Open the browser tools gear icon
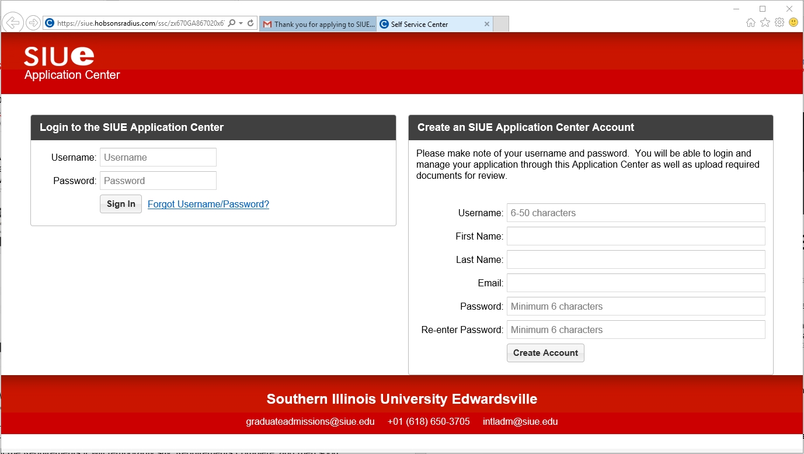Image resolution: width=804 pixels, height=454 pixels. coord(779,23)
